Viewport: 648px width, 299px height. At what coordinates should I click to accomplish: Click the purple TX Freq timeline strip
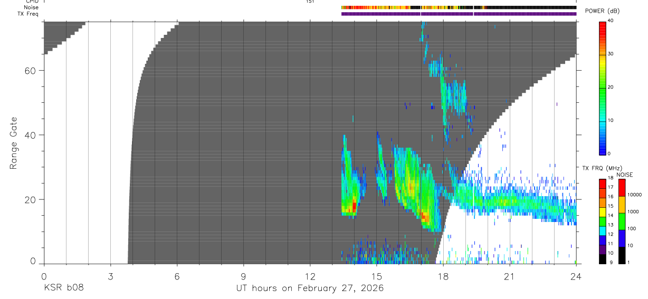point(459,14)
